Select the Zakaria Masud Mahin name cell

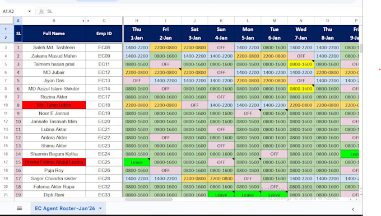(x=54, y=56)
